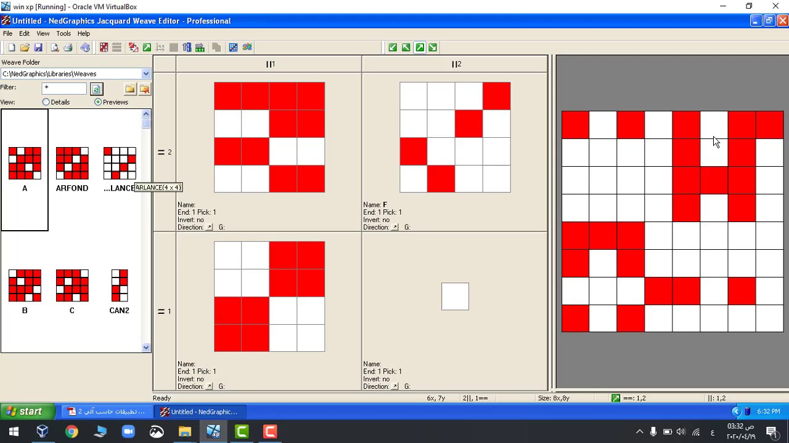The width and height of the screenshot is (789, 443).
Task: Select the weave in row 1 column 1
Action: click(269, 297)
